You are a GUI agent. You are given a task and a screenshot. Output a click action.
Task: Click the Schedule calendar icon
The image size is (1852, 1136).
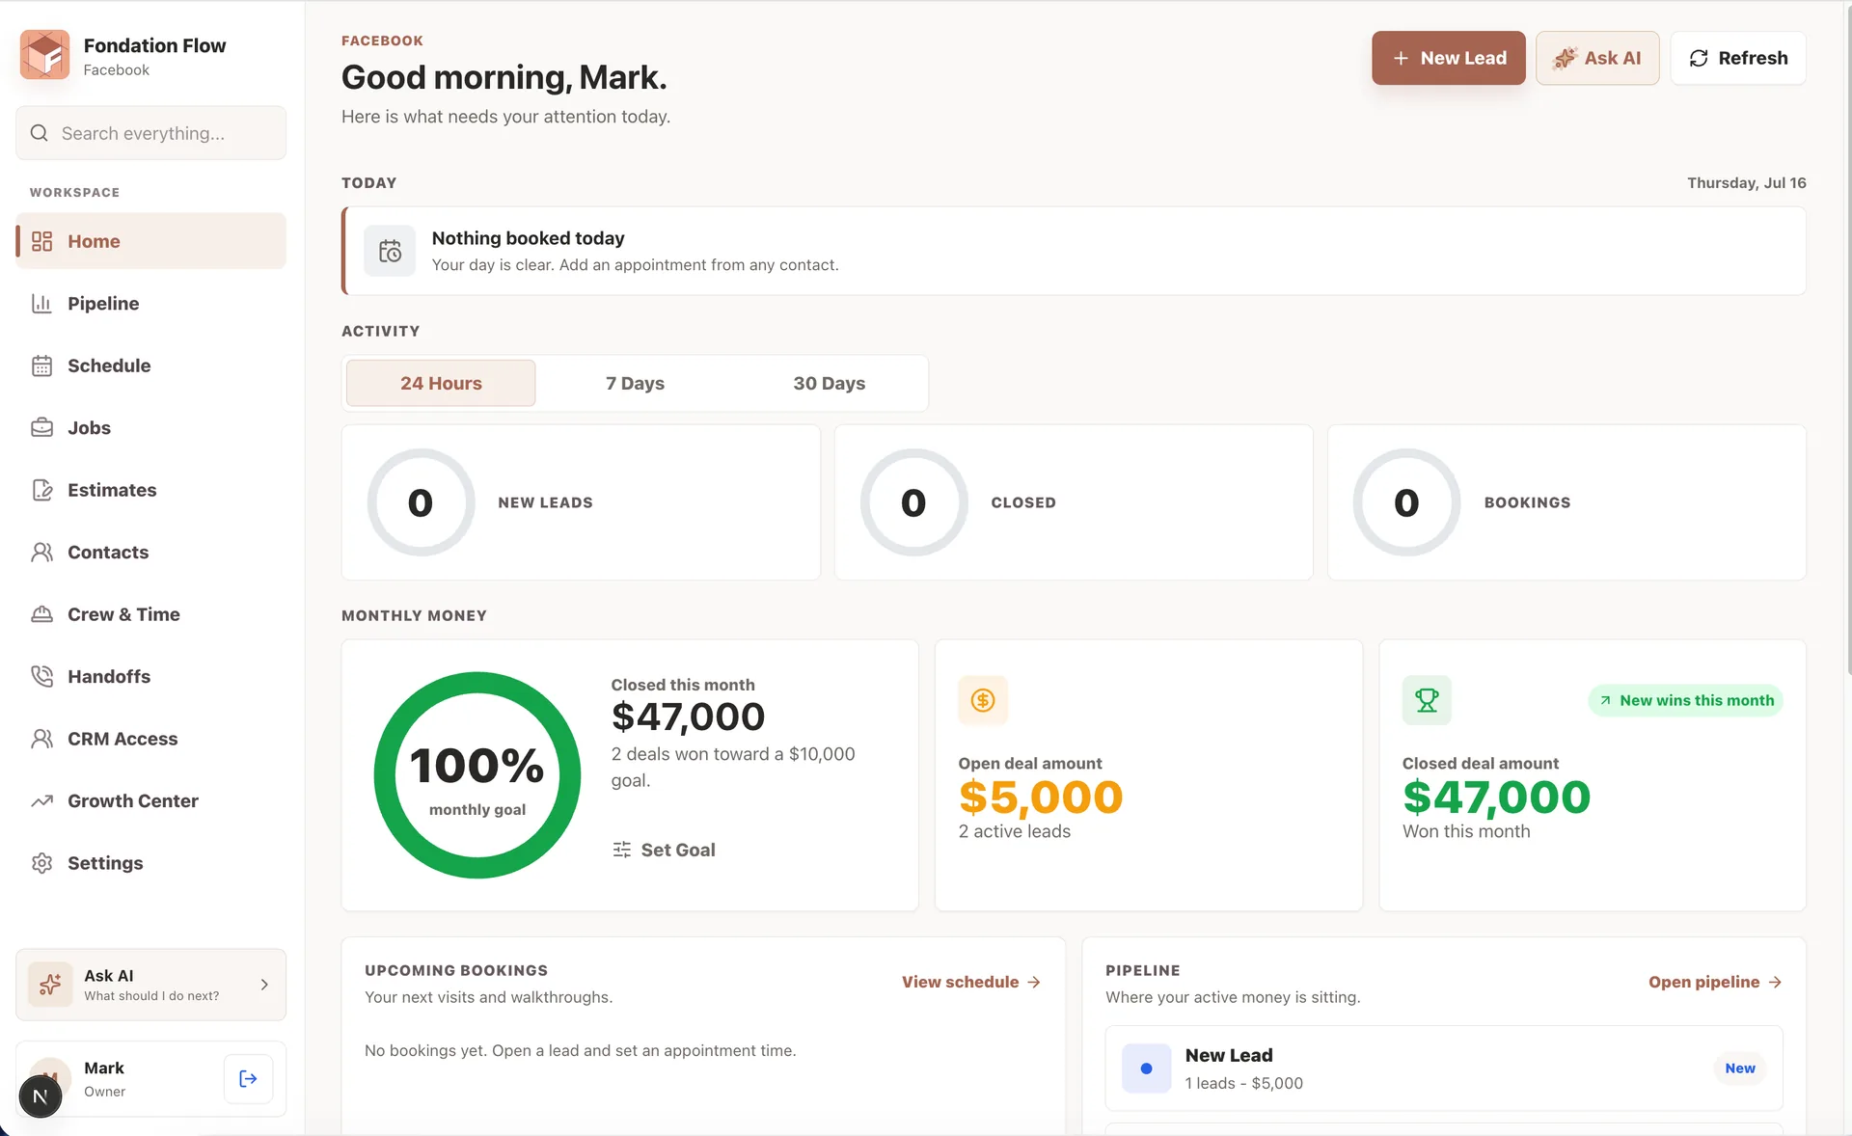41,365
